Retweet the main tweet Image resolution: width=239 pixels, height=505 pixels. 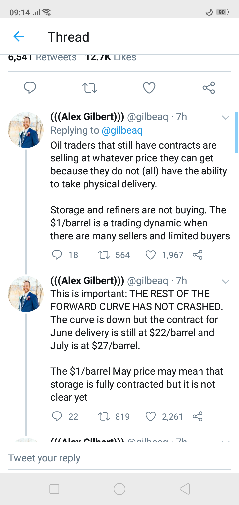[89, 88]
